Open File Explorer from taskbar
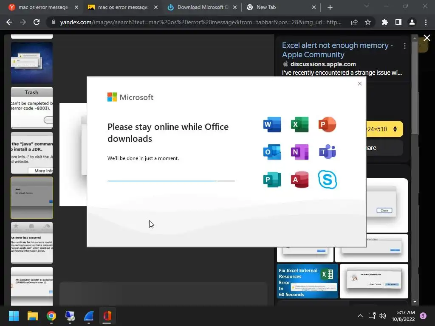This screenshot has width=435, height=326. pyautogui.click(x=32, y=316)
